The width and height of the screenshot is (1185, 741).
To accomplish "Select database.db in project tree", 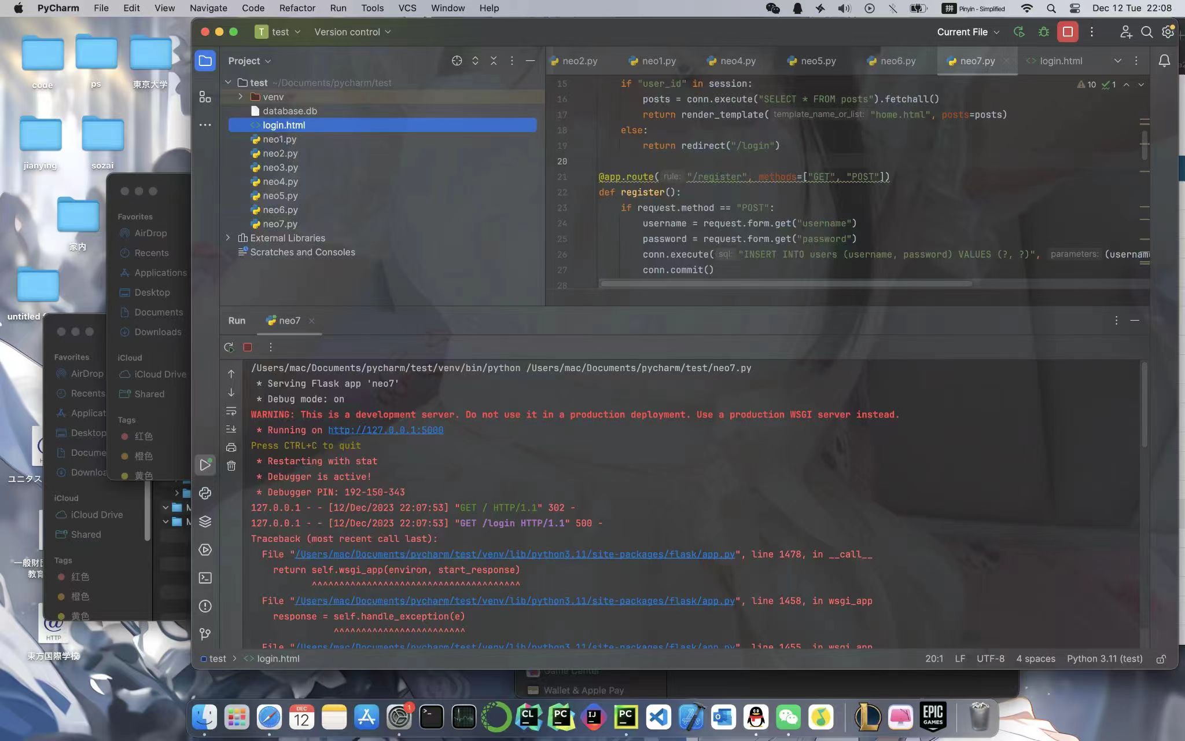I will coord(289,111).
